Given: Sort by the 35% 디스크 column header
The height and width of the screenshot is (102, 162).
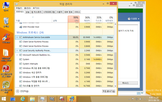Looking at the screenshot, I should (x=97, y=19).
